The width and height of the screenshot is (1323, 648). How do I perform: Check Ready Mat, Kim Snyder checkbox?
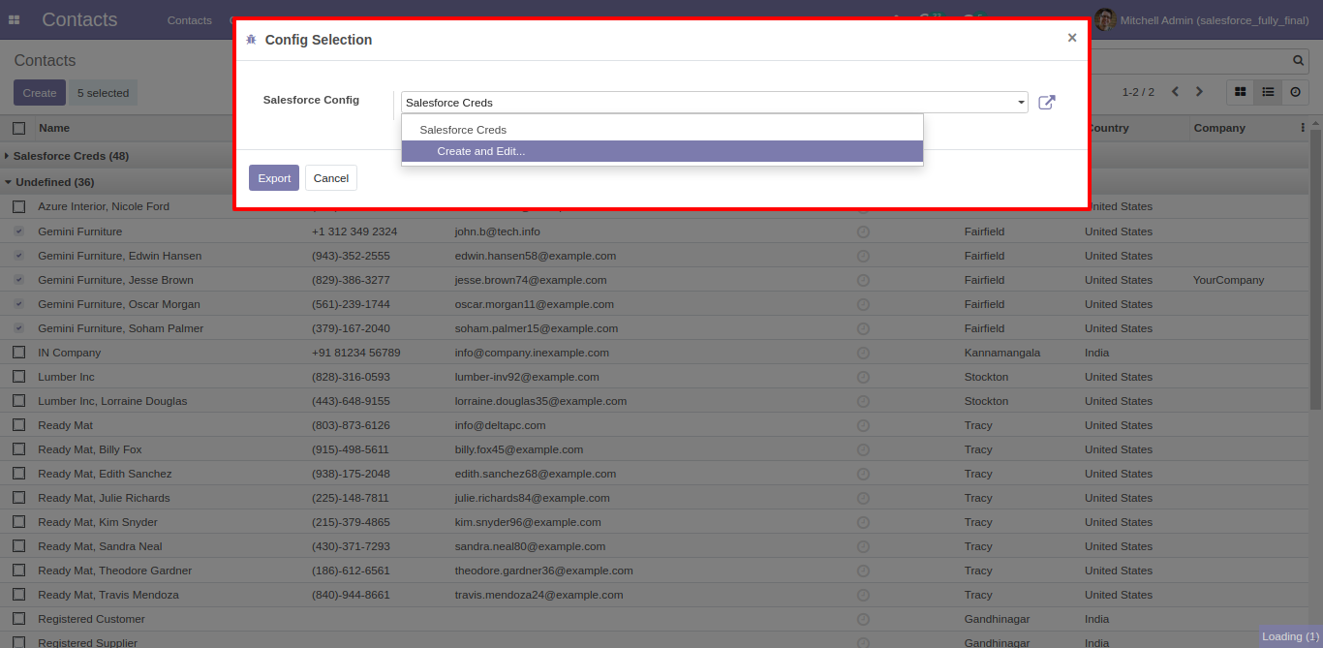point(18,522)
